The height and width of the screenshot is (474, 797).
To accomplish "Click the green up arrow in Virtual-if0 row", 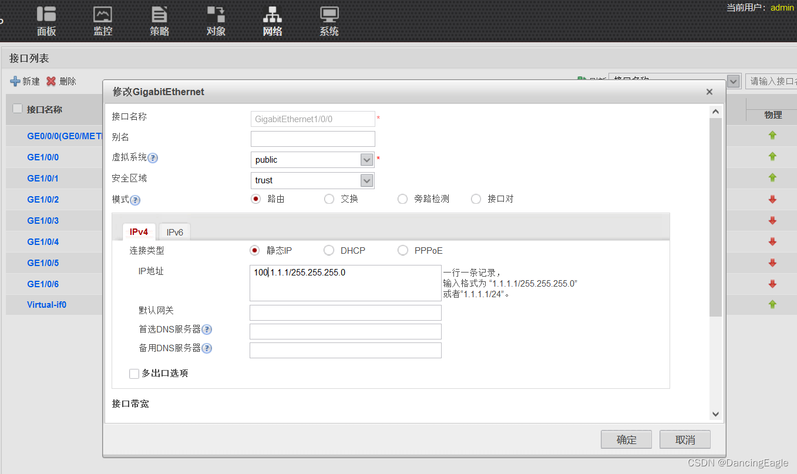I will tap(772, 304).
